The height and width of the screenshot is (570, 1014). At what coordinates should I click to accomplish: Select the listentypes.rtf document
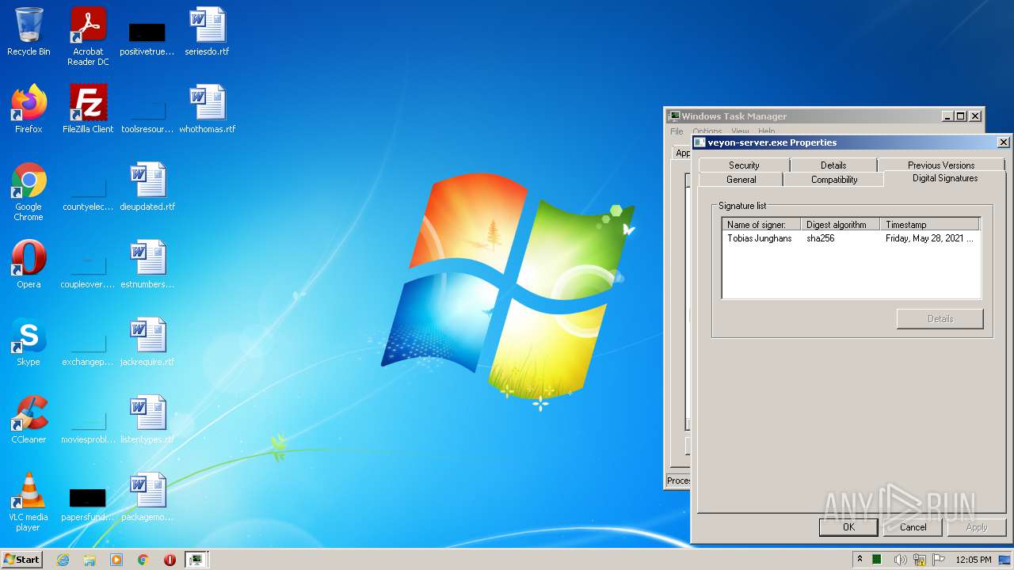click(x=147, y=420)
